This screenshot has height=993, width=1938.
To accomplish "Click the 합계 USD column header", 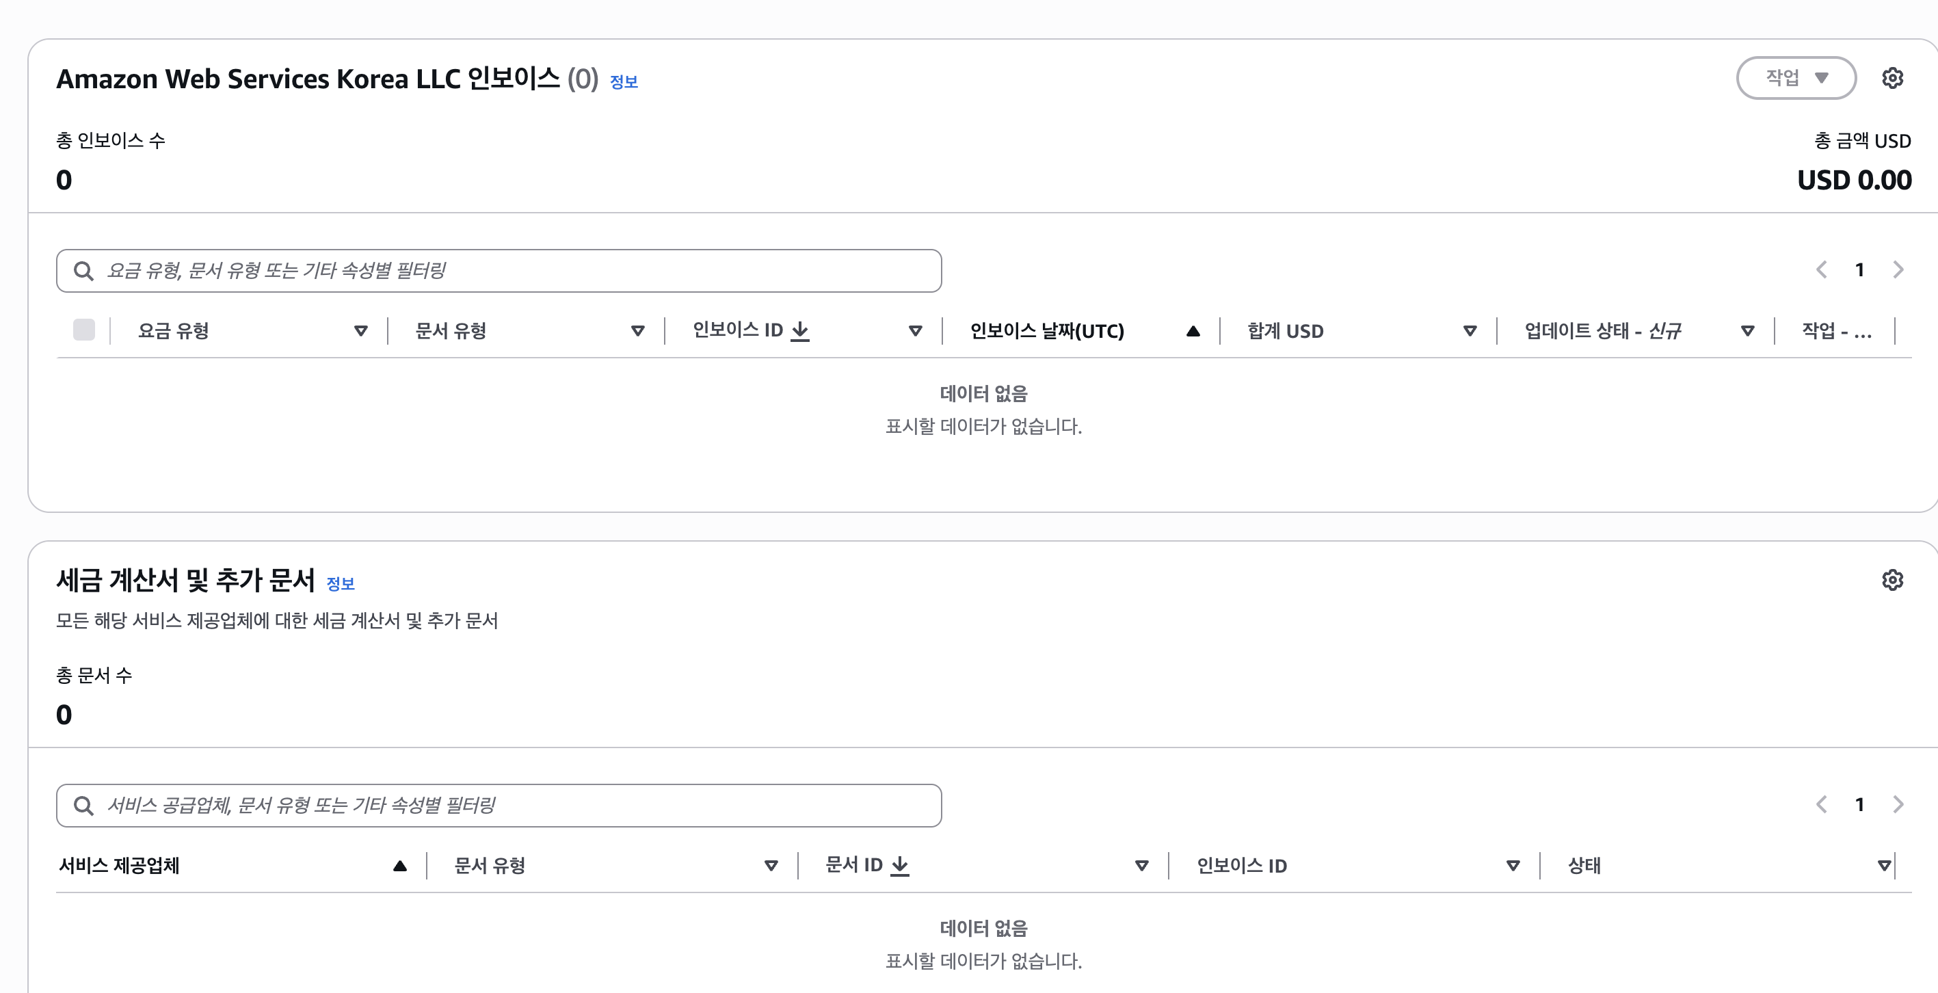I will 1286,331.
